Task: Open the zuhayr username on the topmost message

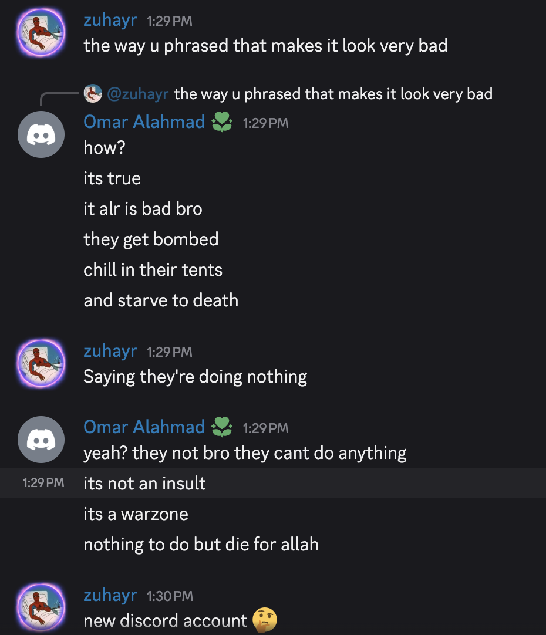Action: point(110,21)
